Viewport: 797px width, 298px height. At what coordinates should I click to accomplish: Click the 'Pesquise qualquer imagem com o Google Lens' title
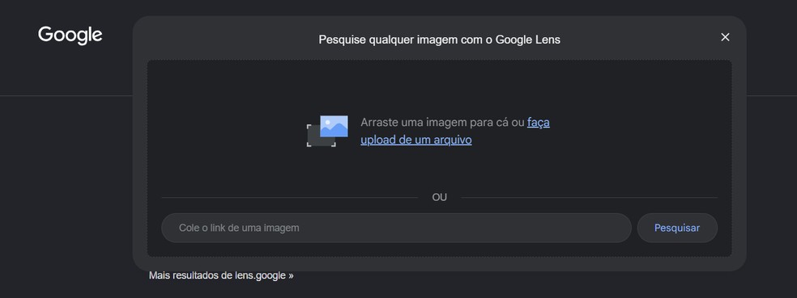point(439,40)
